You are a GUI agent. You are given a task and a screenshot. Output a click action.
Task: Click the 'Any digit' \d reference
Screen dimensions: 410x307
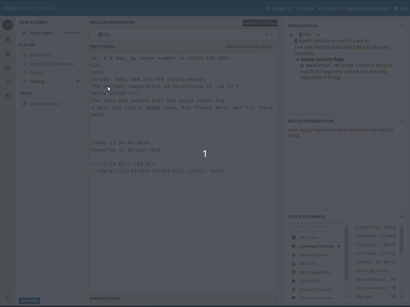point(375,296)
